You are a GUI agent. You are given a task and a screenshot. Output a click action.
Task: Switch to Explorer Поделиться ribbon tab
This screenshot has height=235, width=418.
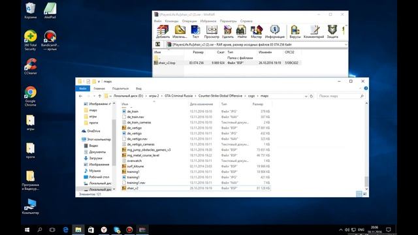coord(120,89)
